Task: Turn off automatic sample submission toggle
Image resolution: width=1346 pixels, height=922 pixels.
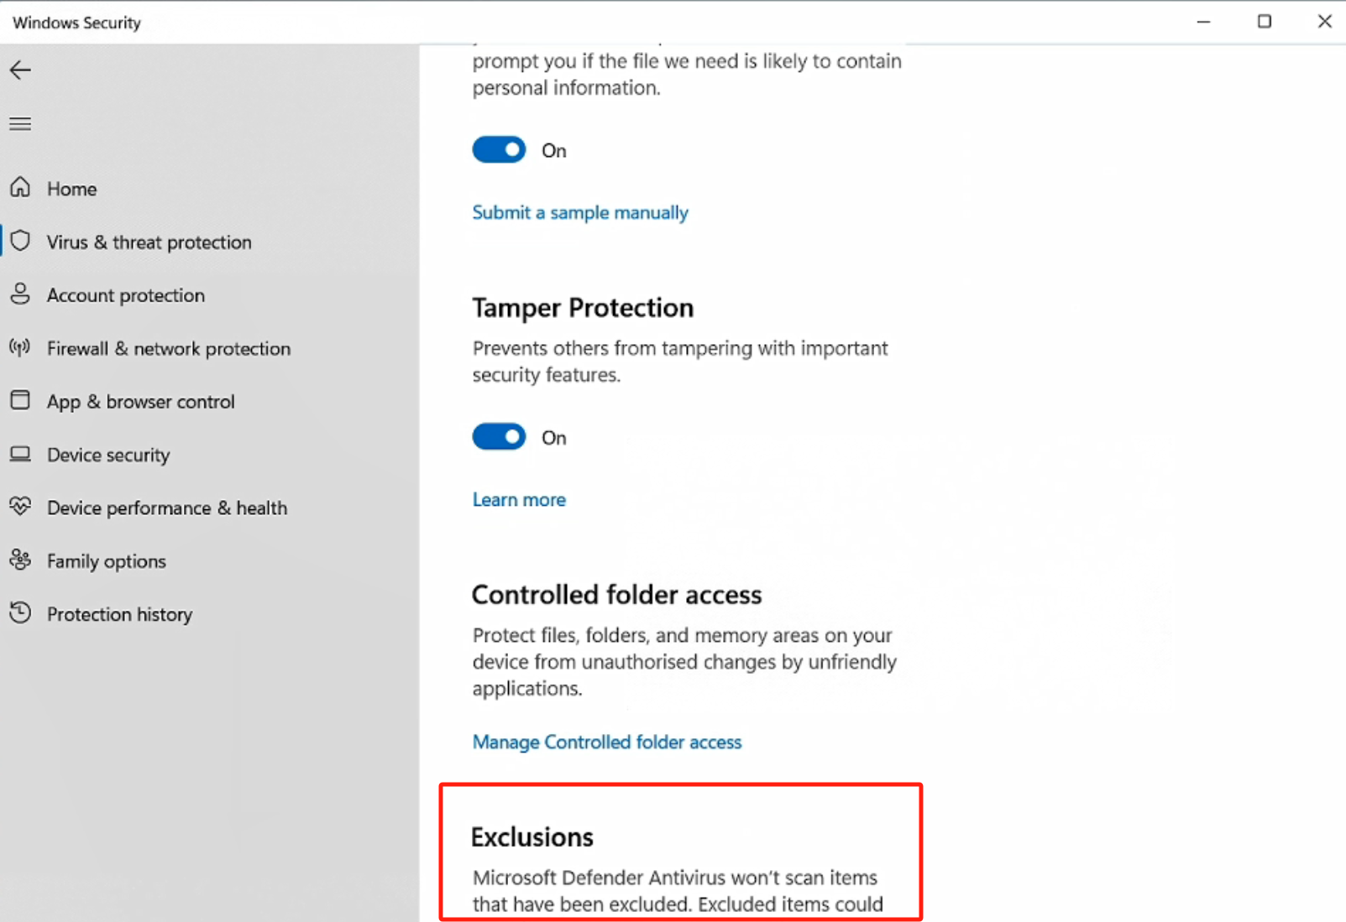Action: (x=499, y=150)
